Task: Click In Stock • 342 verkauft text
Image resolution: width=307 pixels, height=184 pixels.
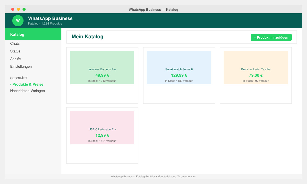Action: coord(102,81)
